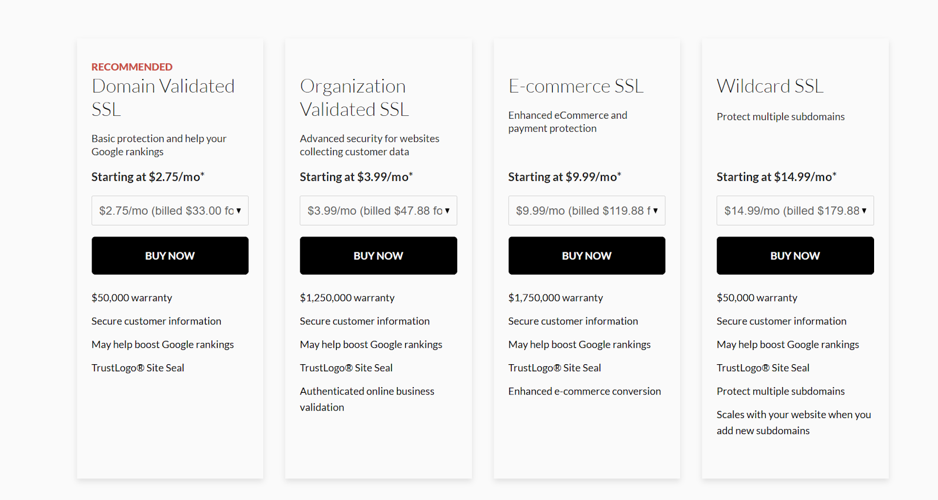This screenshot has width=938, height=500.
Task: Click the Wildcard SSL heading
Action: (770, 86)
